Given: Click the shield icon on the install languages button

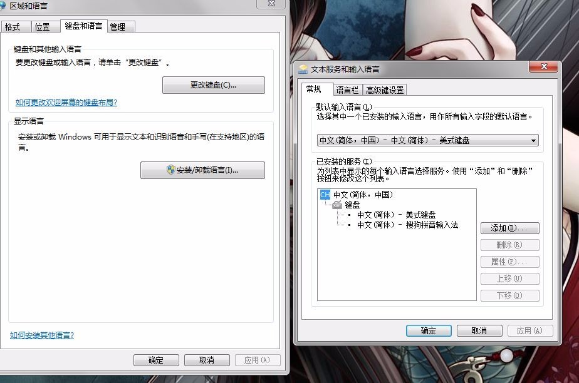Looking at the screenshot, I should pyautogui.click(x=170, y=170).
